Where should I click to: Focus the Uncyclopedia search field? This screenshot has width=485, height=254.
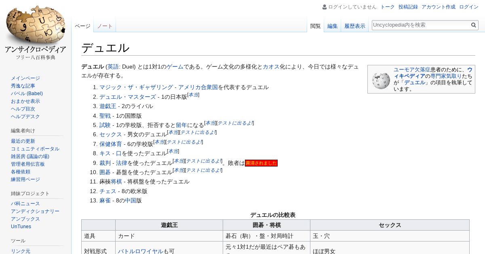420,25
